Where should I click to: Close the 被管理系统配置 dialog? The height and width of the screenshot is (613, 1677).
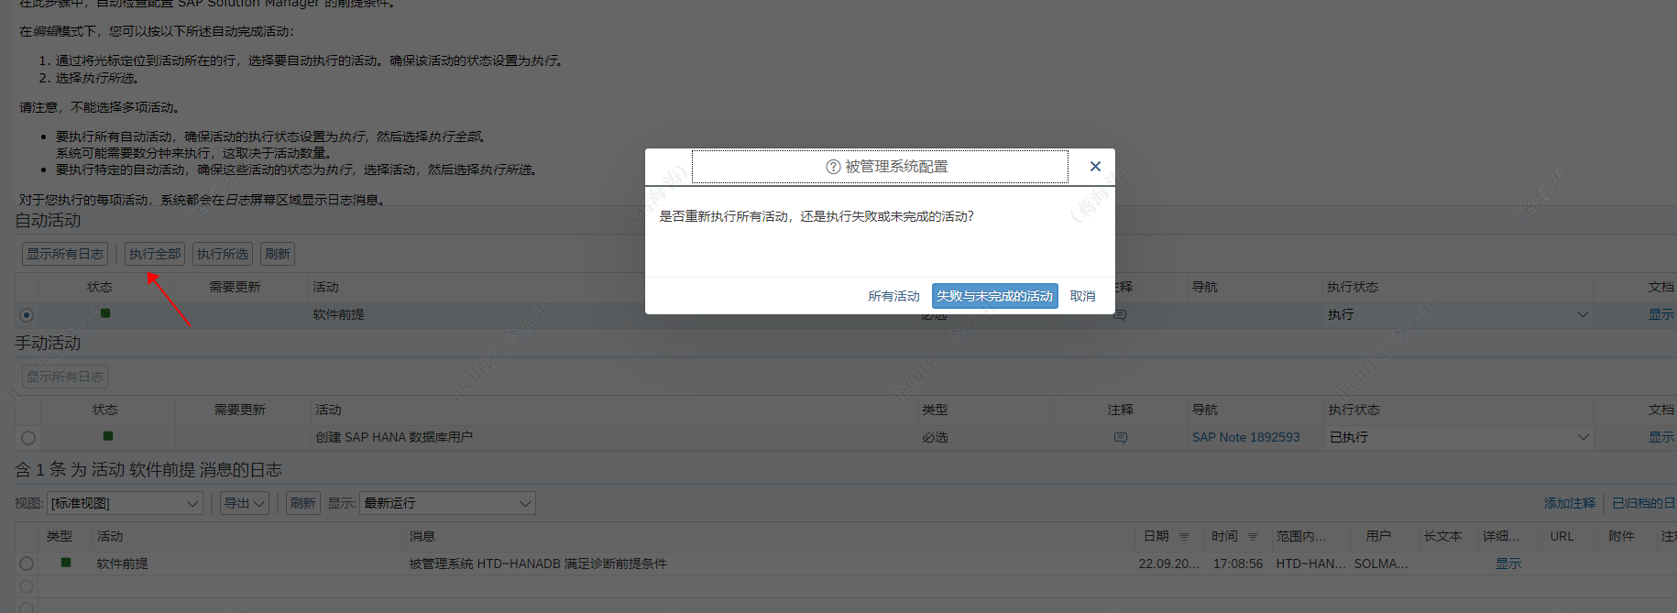(1095, 167)
